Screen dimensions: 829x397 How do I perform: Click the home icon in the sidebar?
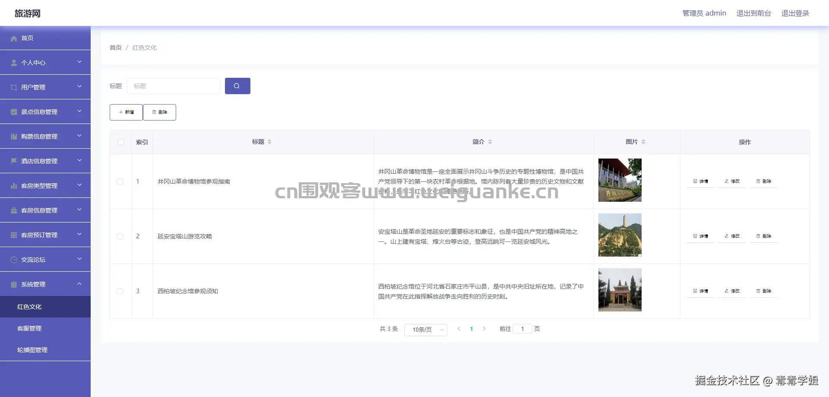[x=14, y=38]
